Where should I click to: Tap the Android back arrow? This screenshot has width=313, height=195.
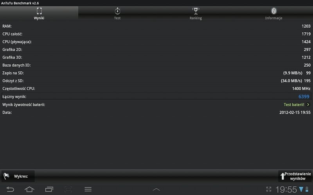point(10,189)
